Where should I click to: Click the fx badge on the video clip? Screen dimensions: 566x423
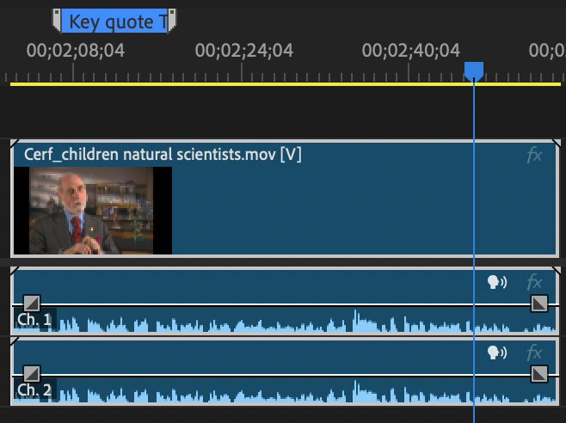(x=534, y=156)
